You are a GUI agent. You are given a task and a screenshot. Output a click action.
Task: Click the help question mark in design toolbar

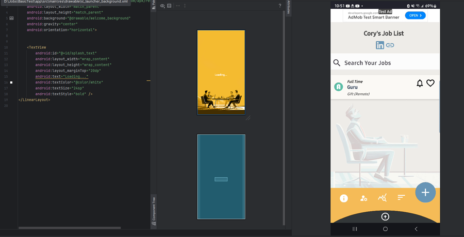click(x=280, y=6)
